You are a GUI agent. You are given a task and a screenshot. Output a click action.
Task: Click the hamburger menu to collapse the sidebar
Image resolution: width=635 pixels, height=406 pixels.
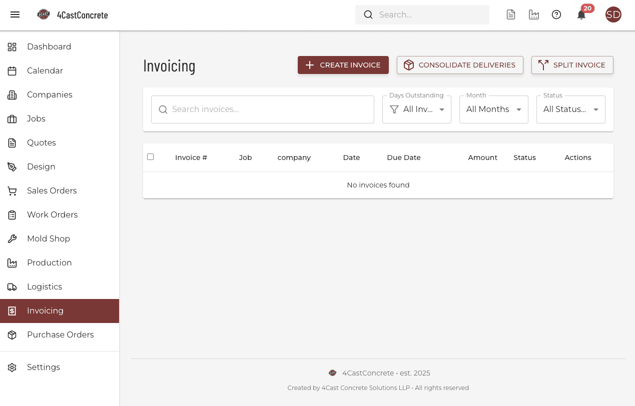pos(15,14)
